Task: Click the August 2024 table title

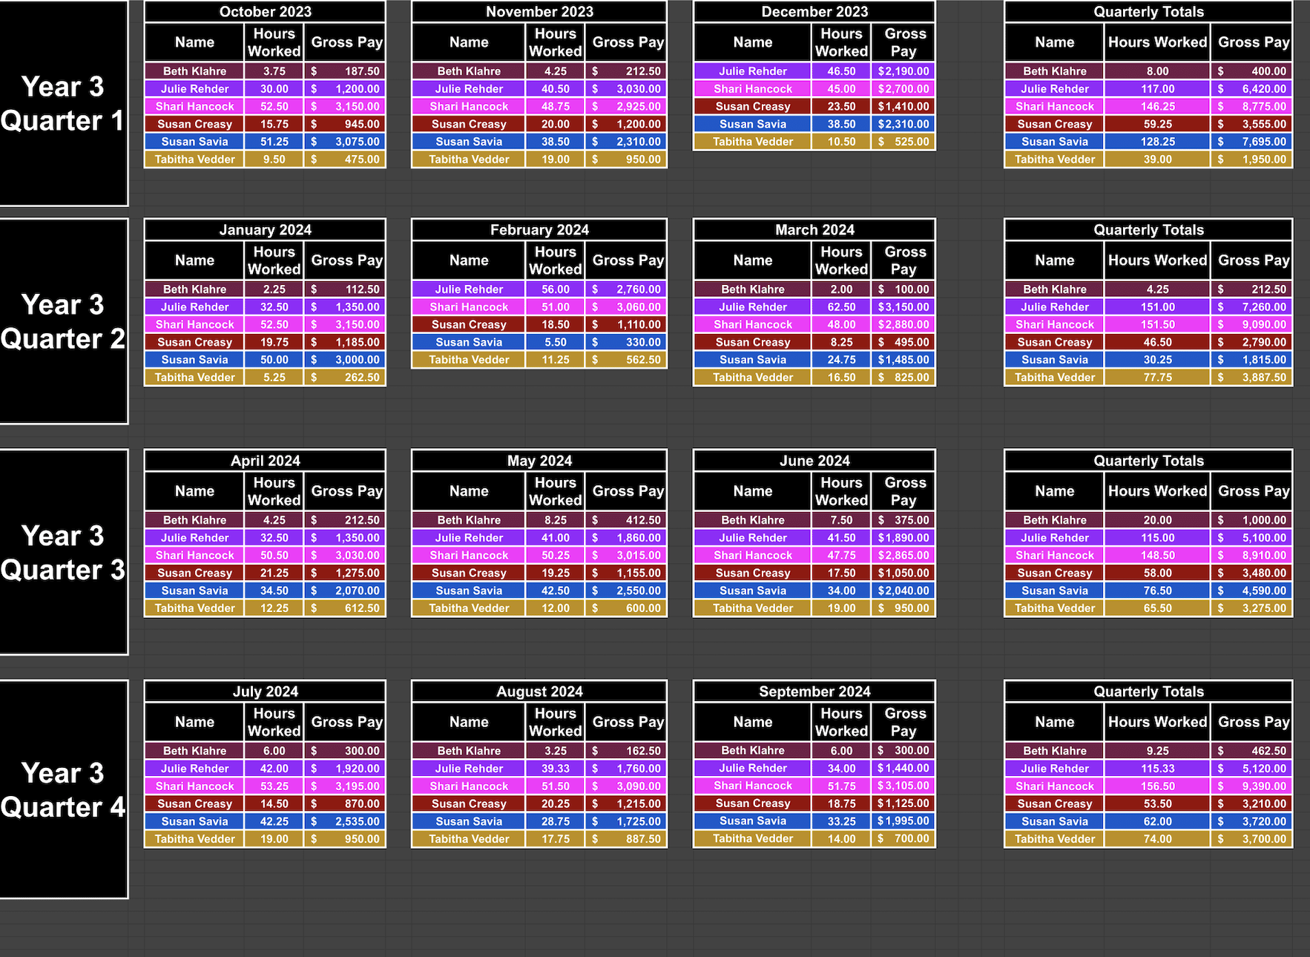Action: click(539, 691)
